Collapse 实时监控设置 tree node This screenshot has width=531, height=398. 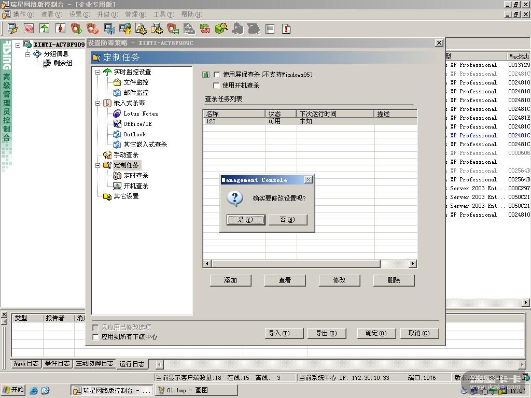[x=98, y=72]
